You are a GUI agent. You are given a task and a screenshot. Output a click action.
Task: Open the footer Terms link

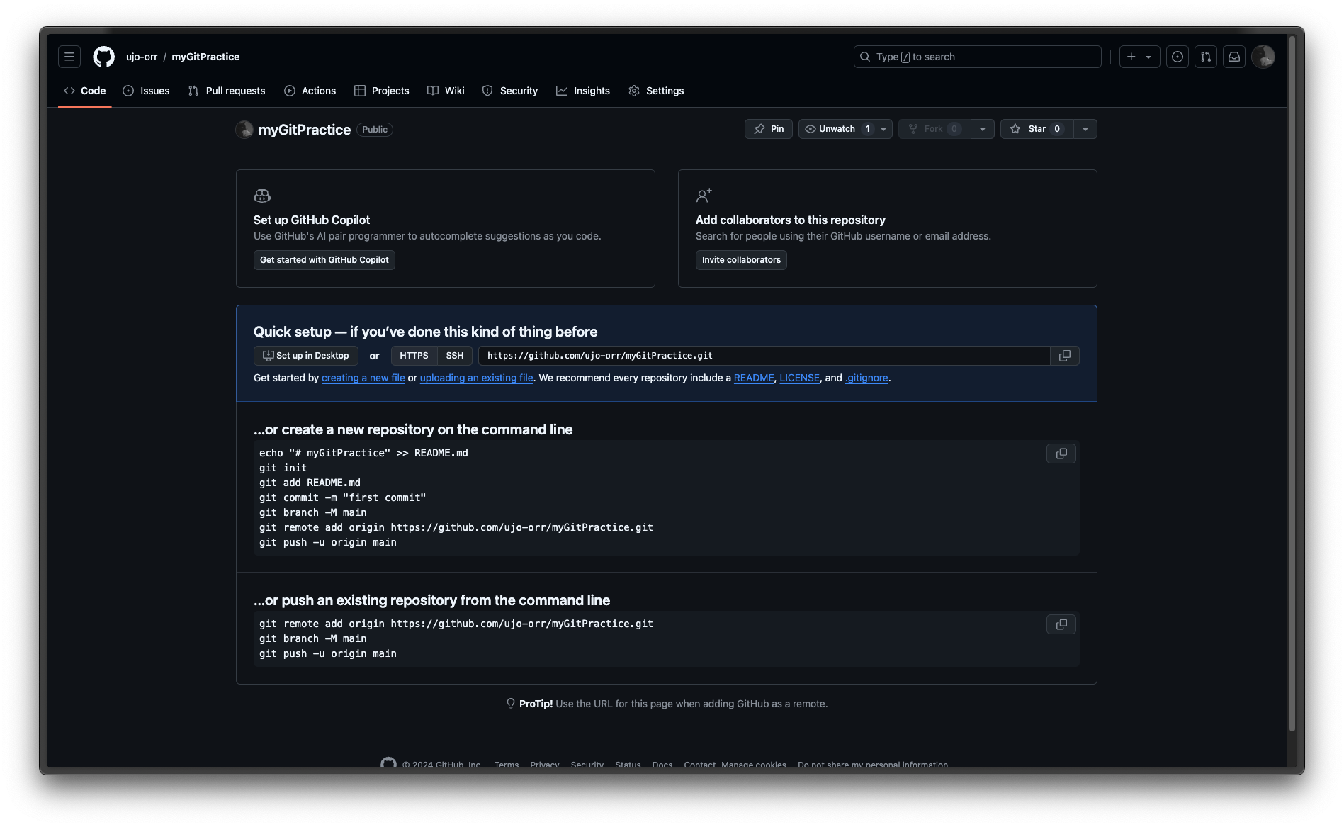[x=507, y=765]
